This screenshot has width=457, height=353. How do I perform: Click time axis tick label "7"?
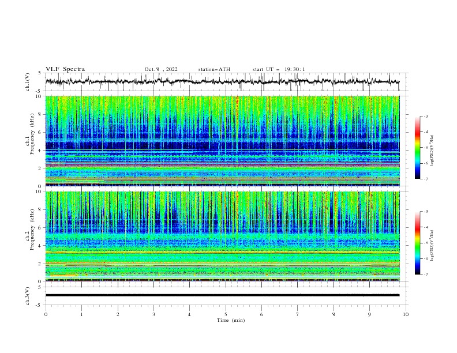[298, 314]
